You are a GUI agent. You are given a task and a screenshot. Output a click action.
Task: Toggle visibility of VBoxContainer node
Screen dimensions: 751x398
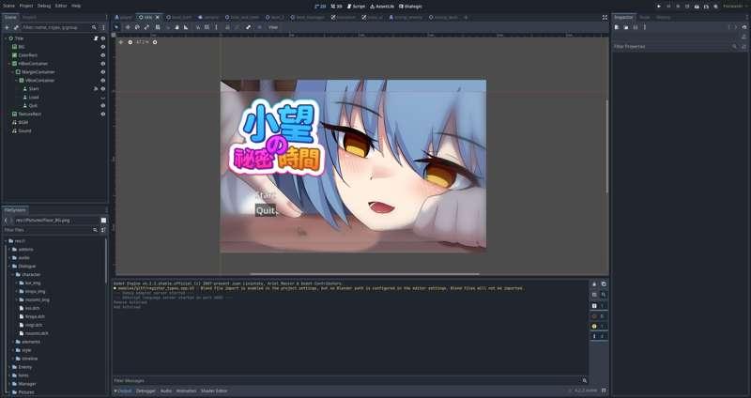click(x=103, y=81)
